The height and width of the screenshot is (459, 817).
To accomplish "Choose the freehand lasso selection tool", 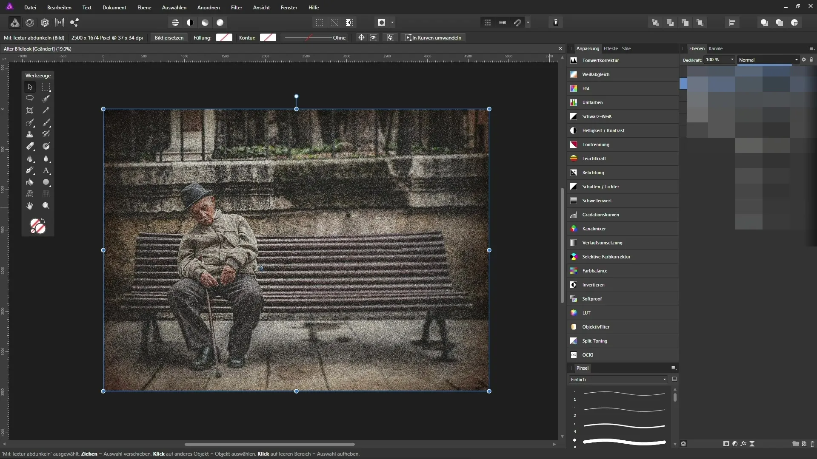I will pyautogui.click(x=30, y=99).
